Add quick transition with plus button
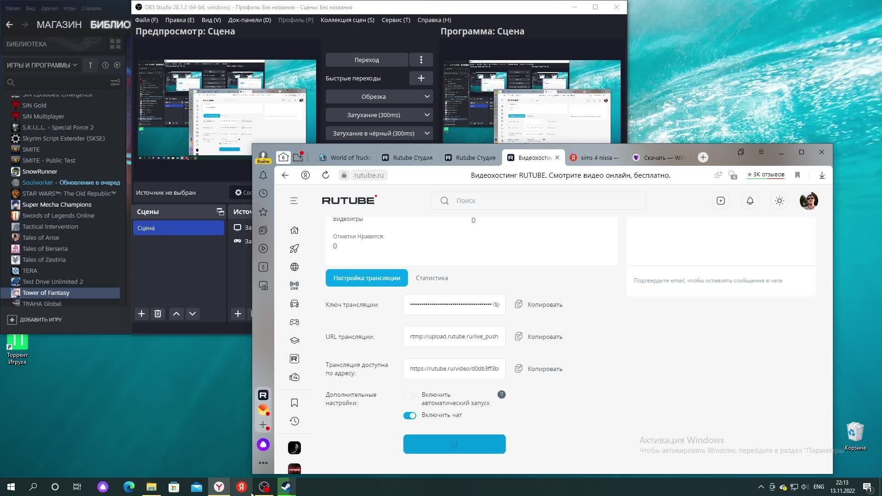 click(x=421, y=78)
